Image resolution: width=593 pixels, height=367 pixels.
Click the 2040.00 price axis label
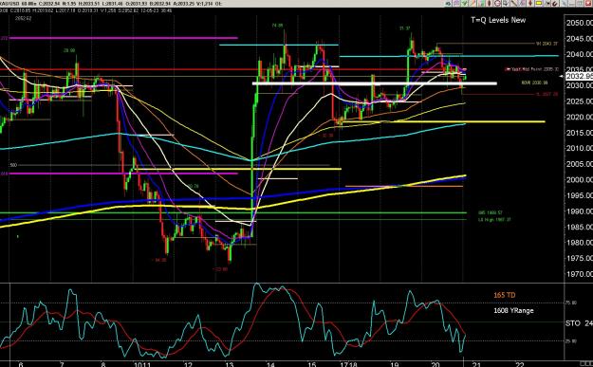click(579, 54)
